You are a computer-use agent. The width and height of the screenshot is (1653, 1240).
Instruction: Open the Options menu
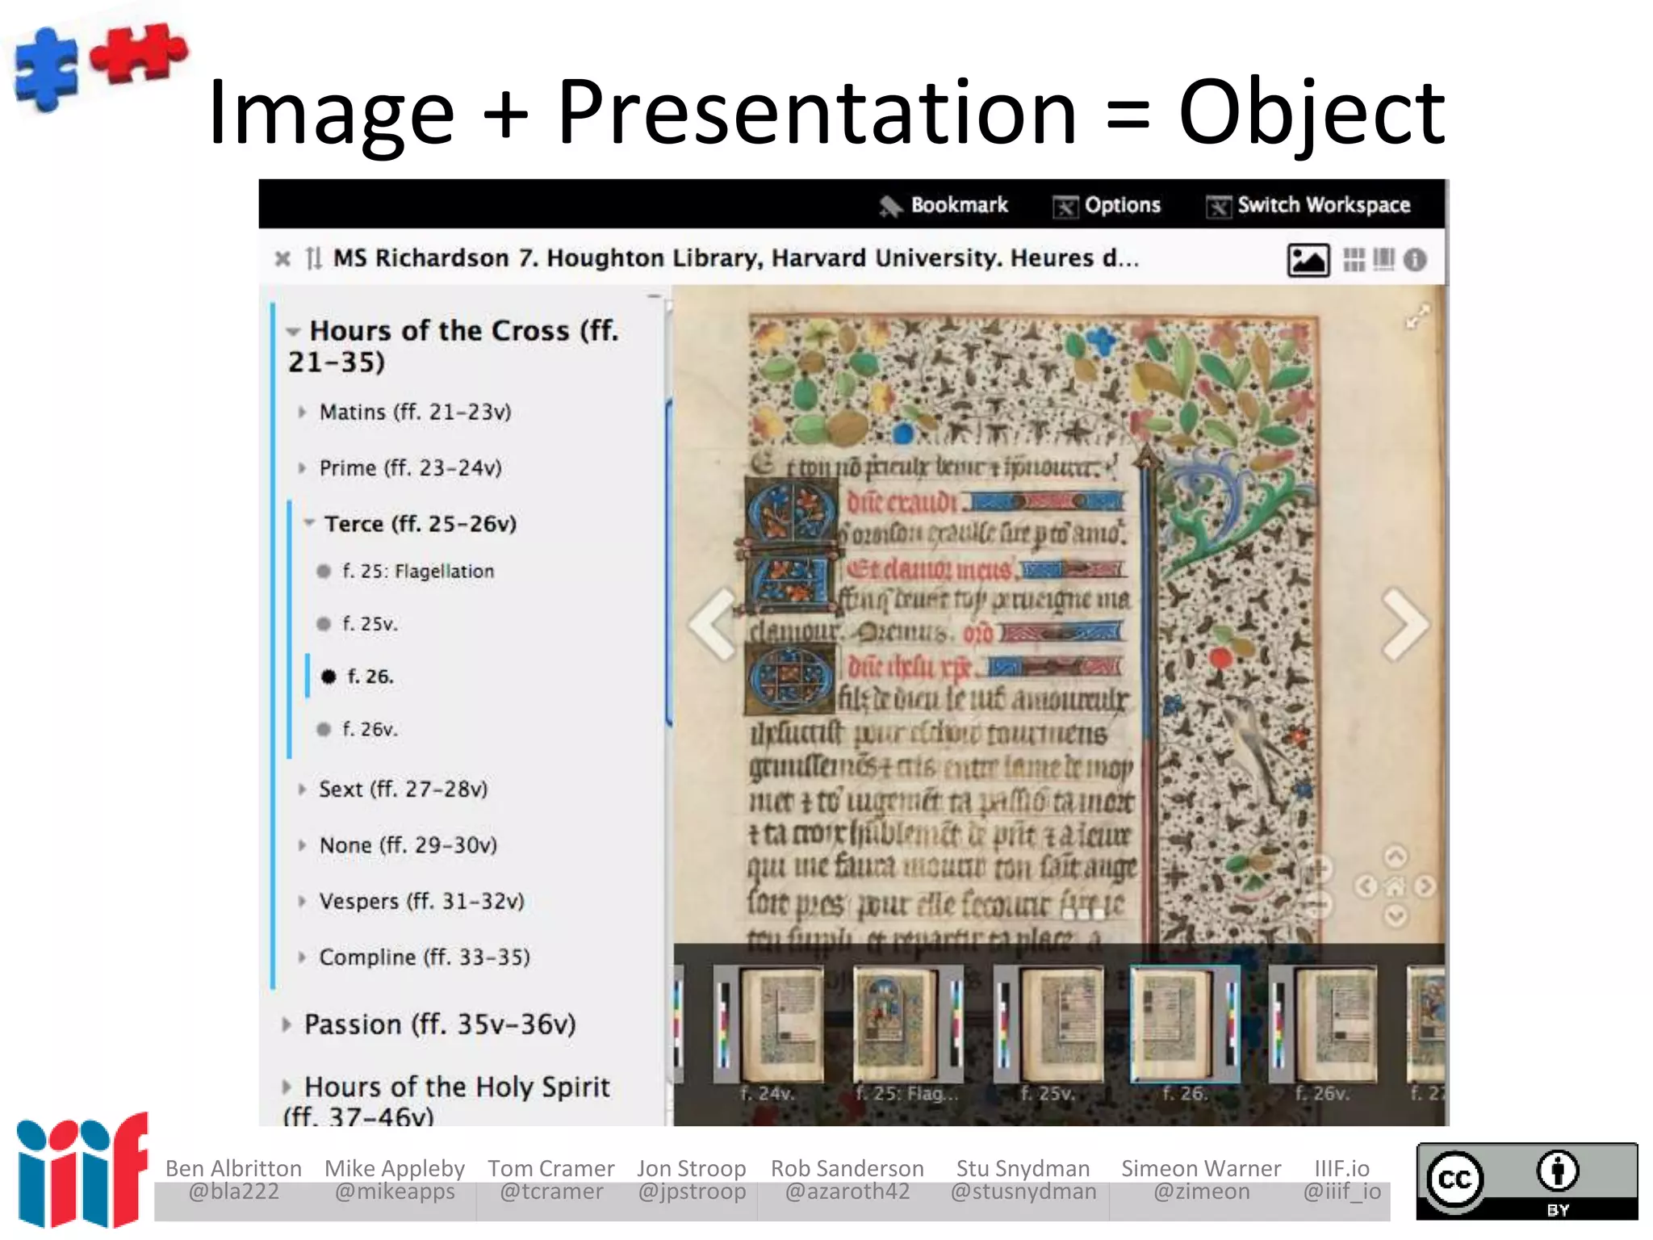(x=1107, y=206)
